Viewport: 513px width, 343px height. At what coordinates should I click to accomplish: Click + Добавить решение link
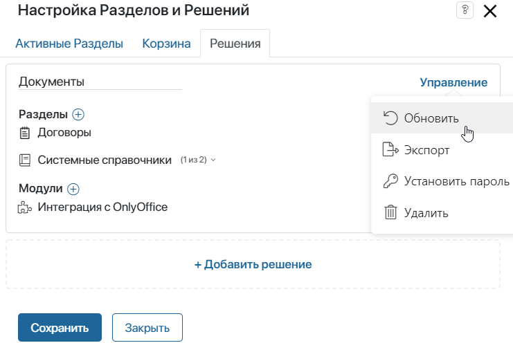click(x=253, y=264)
